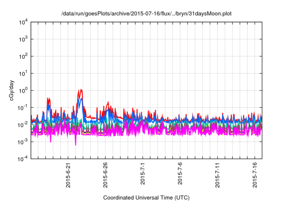Click the plot title file path
The image size is (289, 202).
147,14
